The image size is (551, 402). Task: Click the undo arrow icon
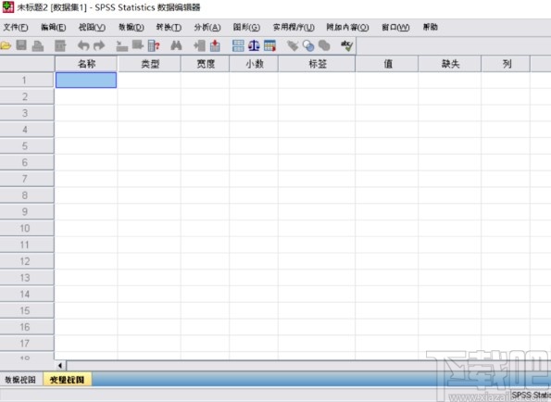point(83,45)
